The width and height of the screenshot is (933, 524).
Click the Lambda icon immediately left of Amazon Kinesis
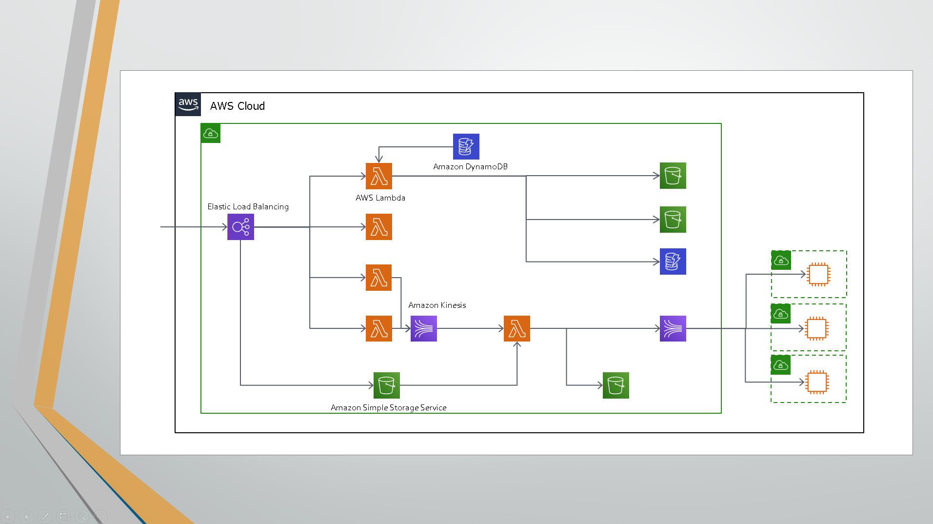(x=379, y=328)
